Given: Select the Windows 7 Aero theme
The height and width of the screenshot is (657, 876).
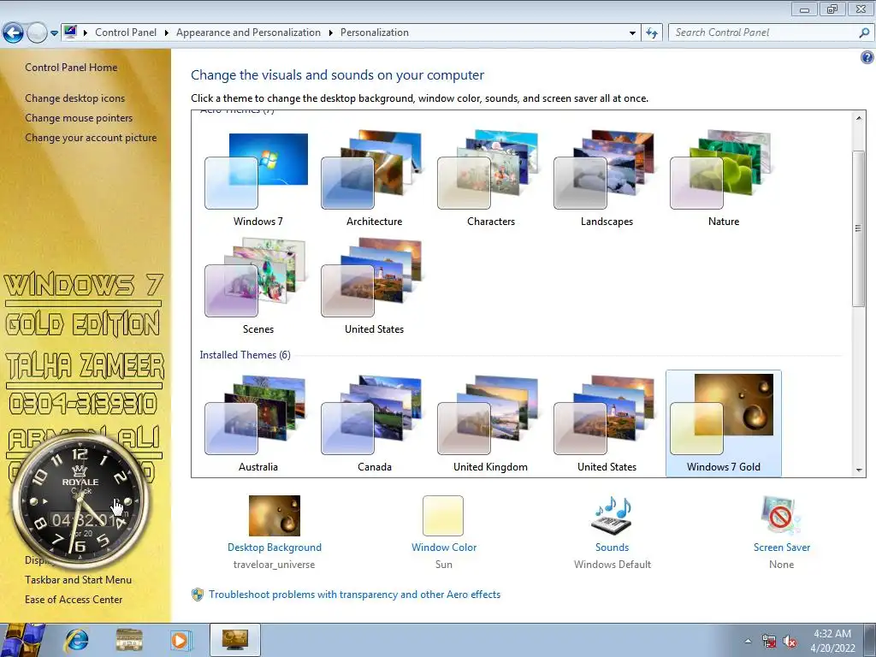Looking at the screenshot, I should pos(257,179).
